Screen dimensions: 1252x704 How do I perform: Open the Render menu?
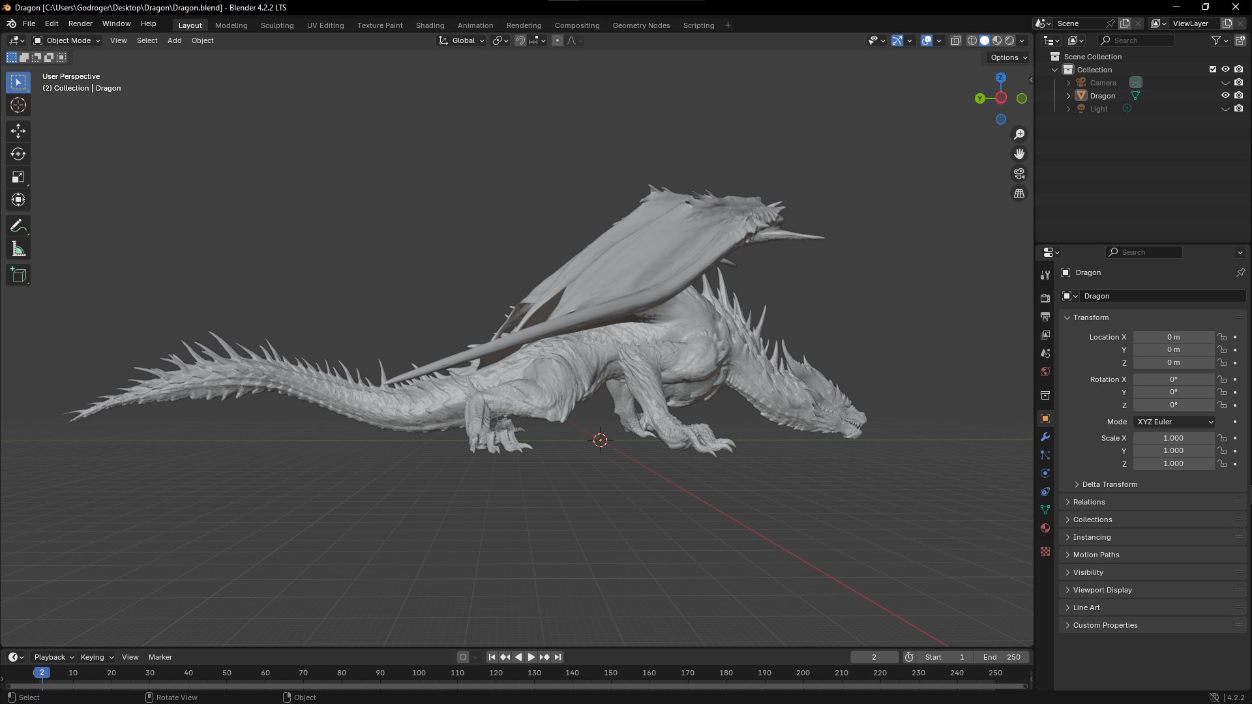[80, 23]
